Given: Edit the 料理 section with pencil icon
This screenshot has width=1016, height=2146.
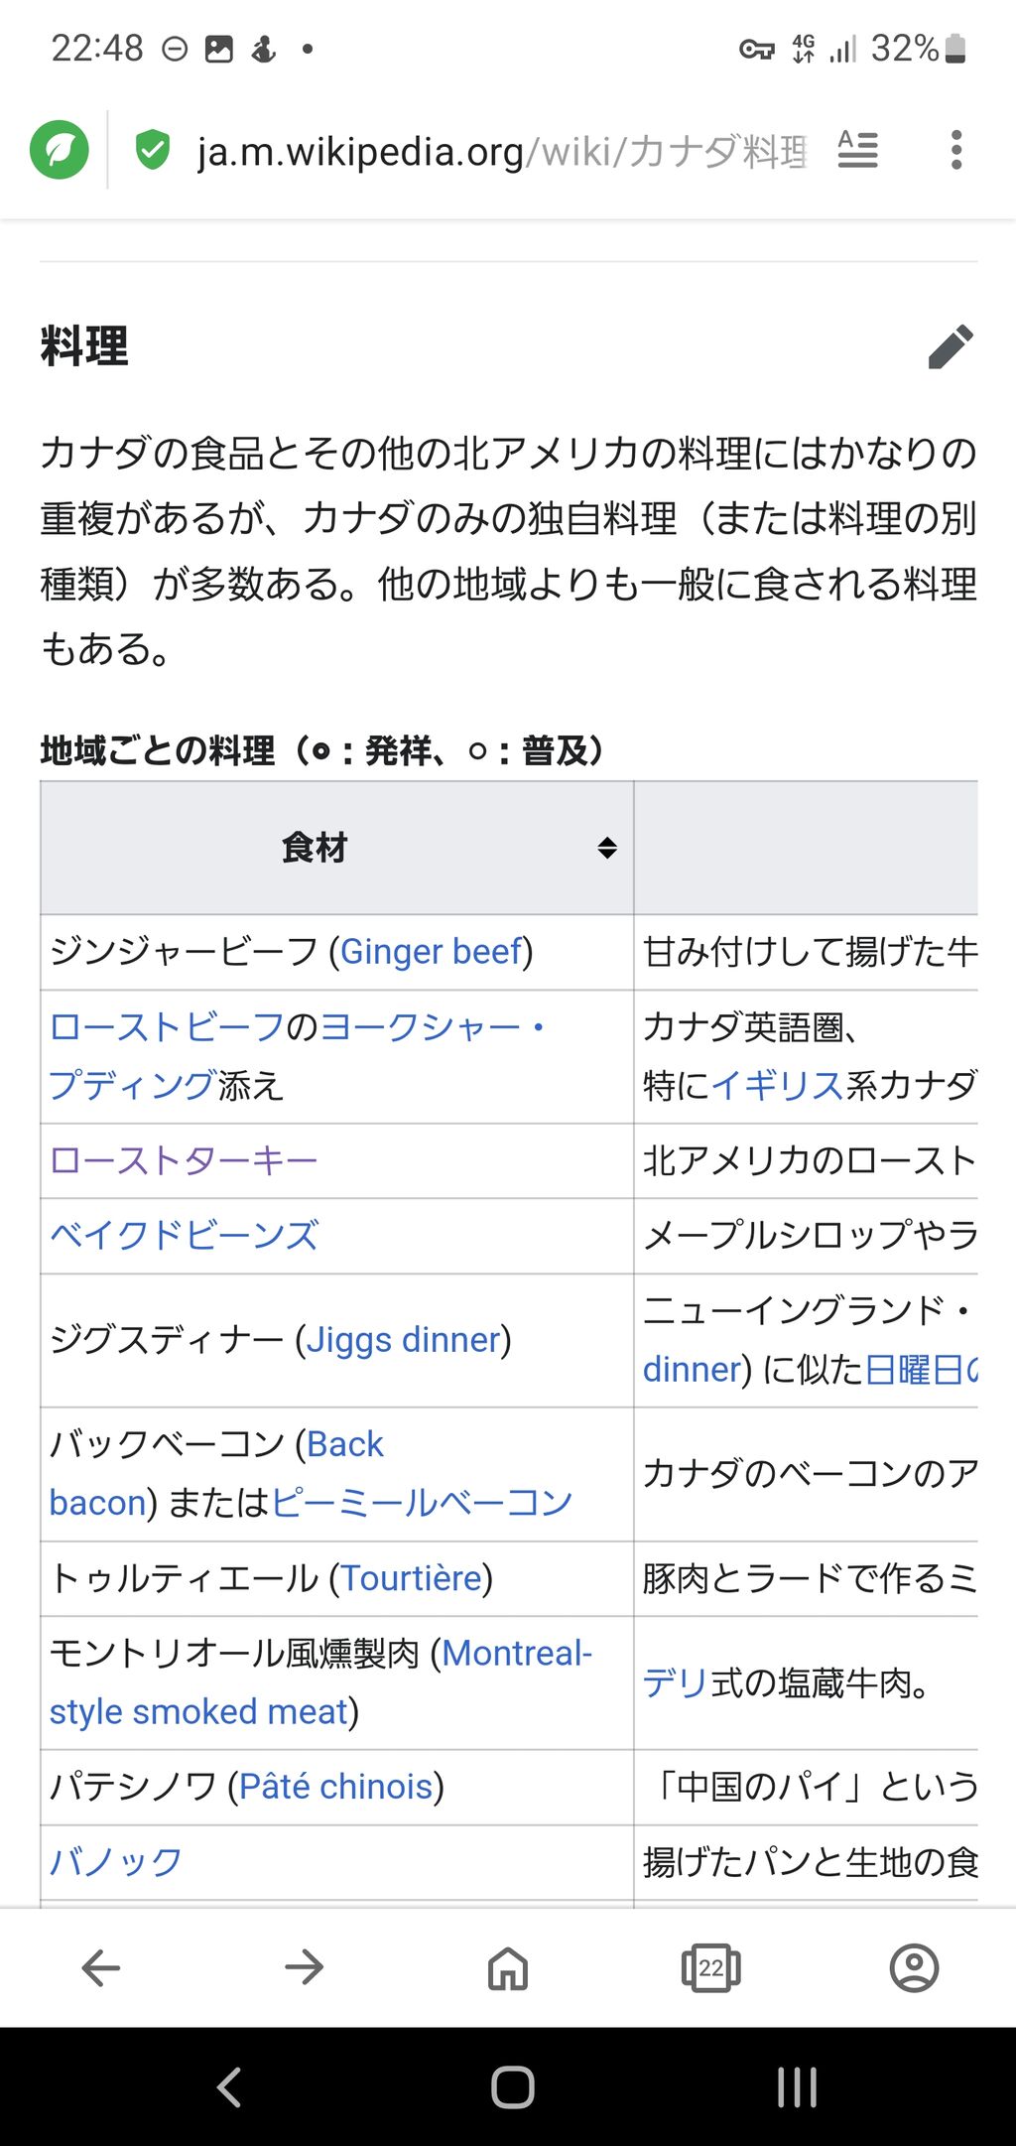Looking at the screenshot, I should [951, 346].
